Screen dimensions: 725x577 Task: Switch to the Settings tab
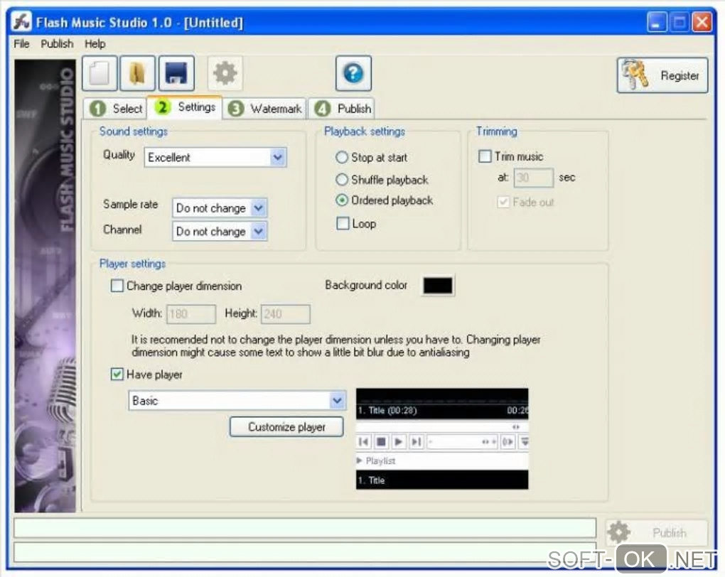click(185, 107)
